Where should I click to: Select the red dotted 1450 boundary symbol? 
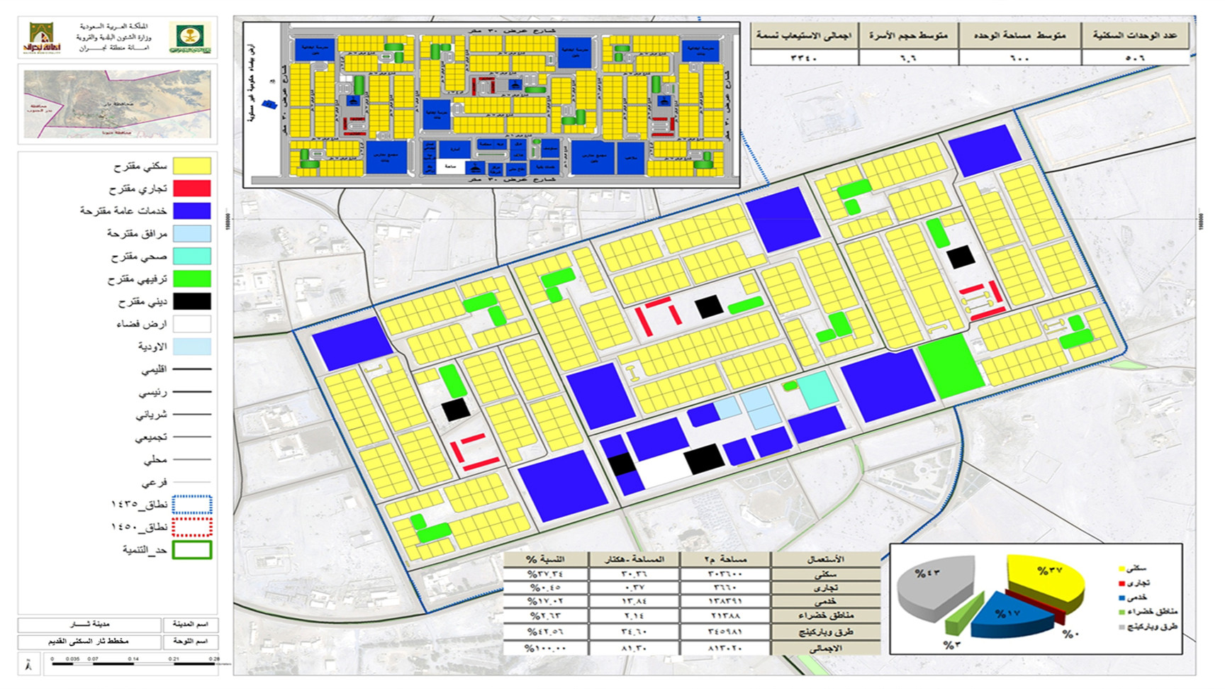(191, 527)
